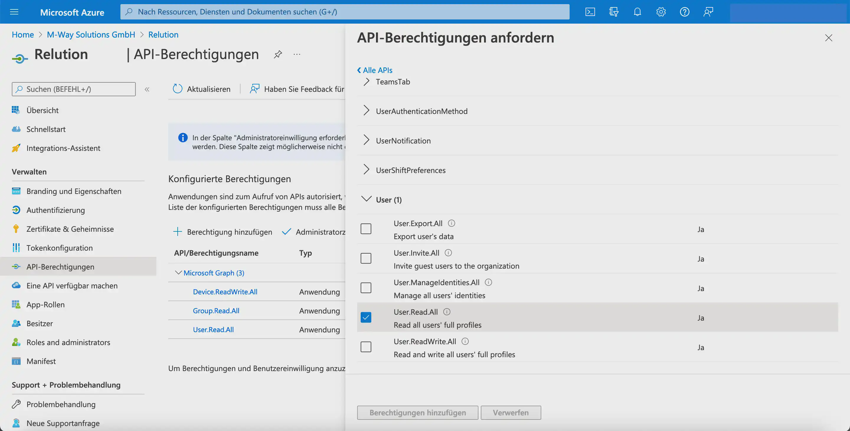Expand the UserAuthenticationMethod permission group

[366, 111]
